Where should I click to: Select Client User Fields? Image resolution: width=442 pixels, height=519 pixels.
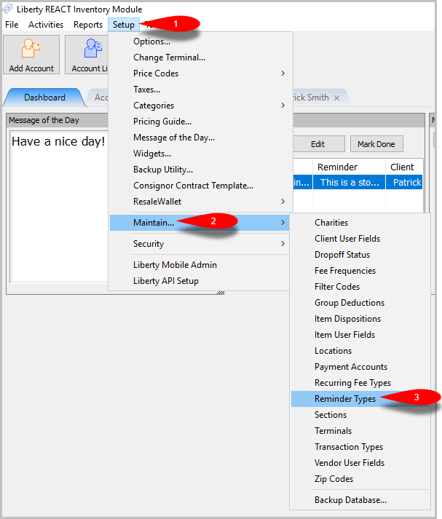click(x=347, y=239)
